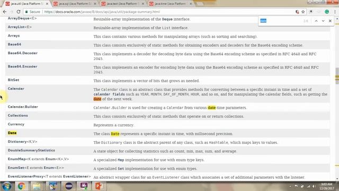Open the ArrayList class link

tap(16, 27)
